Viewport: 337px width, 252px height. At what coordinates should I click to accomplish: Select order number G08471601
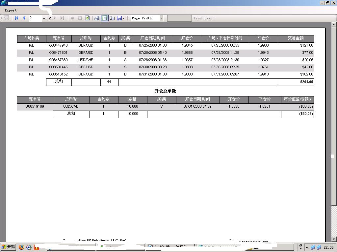58,53
